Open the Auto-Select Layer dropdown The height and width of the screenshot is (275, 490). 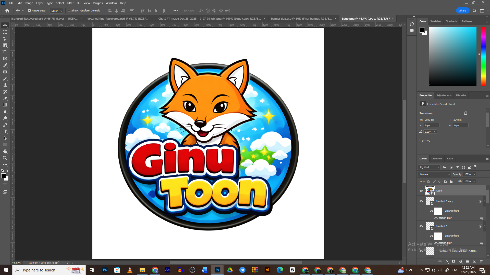56,11
